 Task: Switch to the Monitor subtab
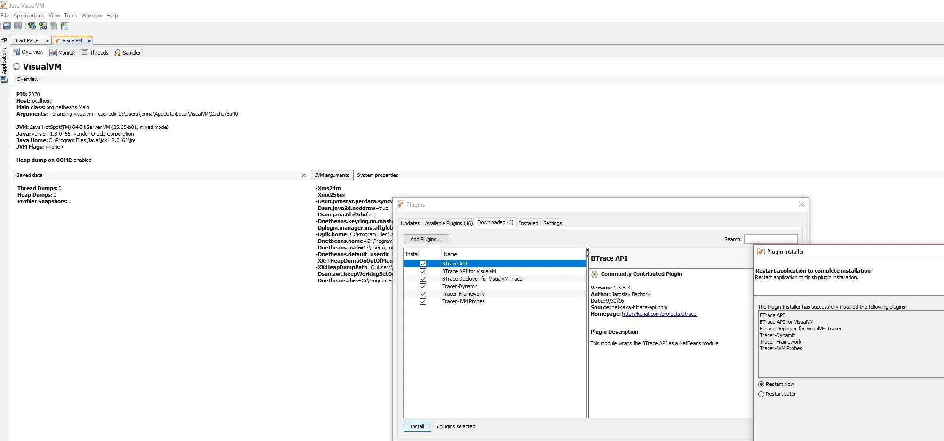(x=63, y=53)
